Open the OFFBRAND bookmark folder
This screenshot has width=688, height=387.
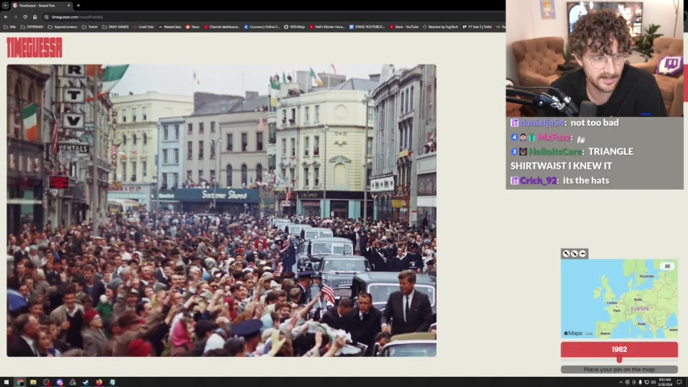(32, 26)
